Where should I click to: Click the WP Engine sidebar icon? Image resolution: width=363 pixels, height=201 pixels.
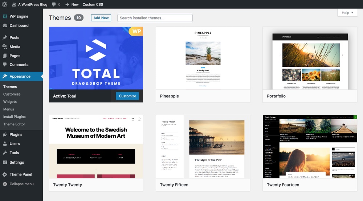(x=5, y=16)
